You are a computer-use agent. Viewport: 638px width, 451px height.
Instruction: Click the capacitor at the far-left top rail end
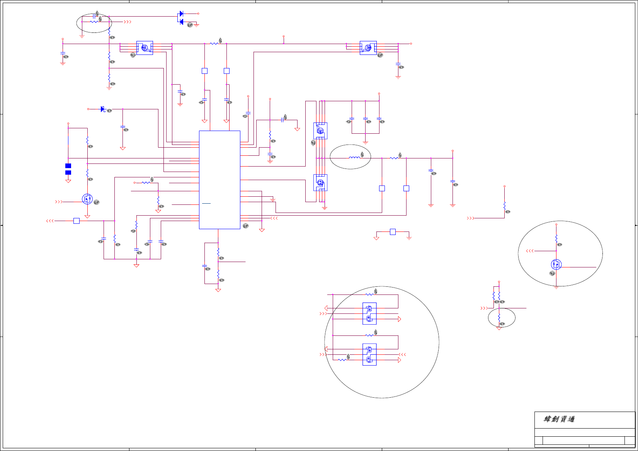63,53
